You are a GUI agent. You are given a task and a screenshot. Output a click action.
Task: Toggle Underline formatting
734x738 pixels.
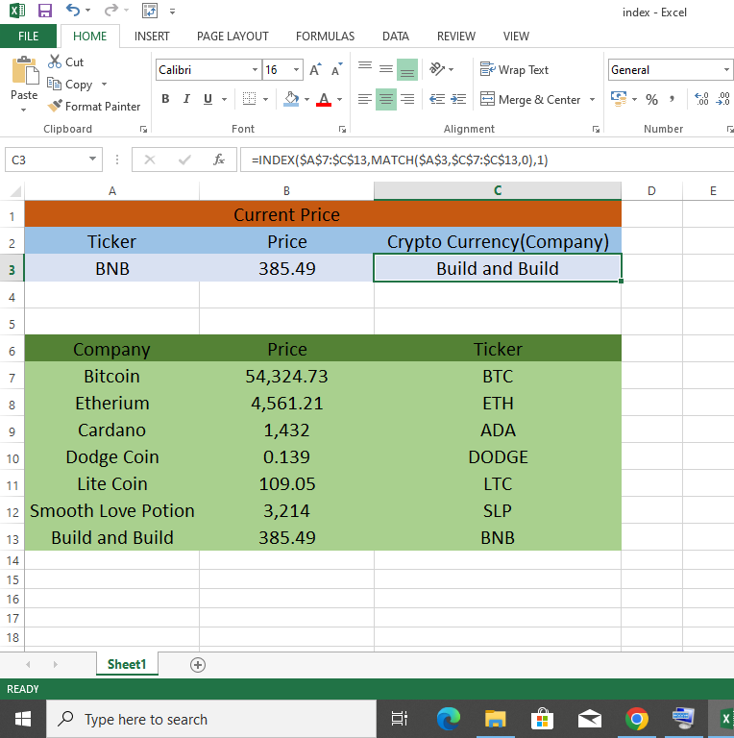click(208, 99)
